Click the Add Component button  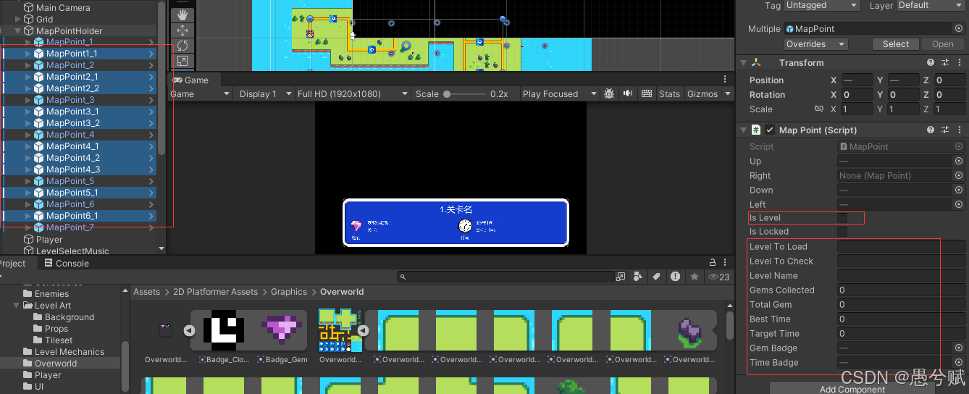tap(852, 389)
